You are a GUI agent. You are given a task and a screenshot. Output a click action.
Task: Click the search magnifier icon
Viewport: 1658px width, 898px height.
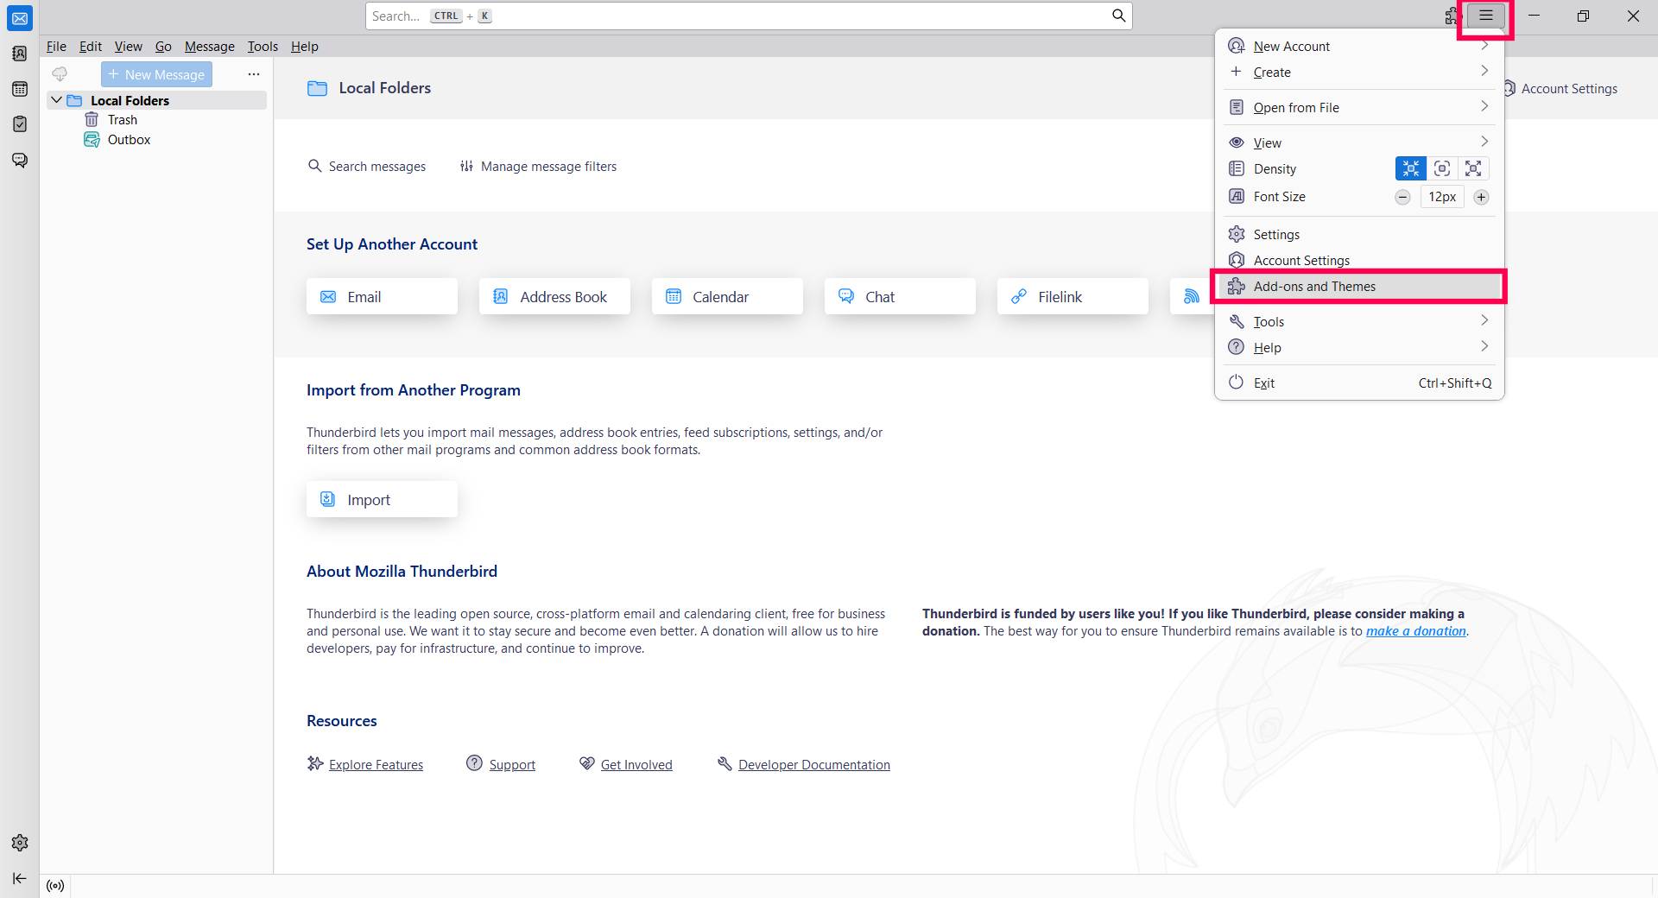(x=1118, y=16)
